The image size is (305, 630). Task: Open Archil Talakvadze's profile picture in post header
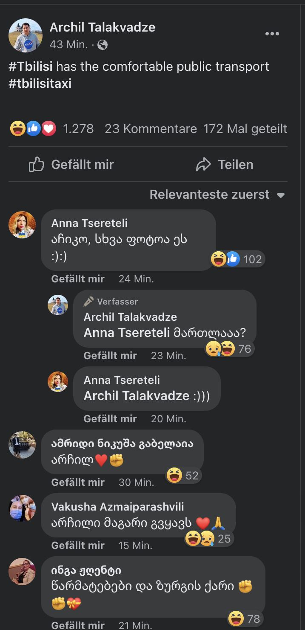tap(26, 35)
